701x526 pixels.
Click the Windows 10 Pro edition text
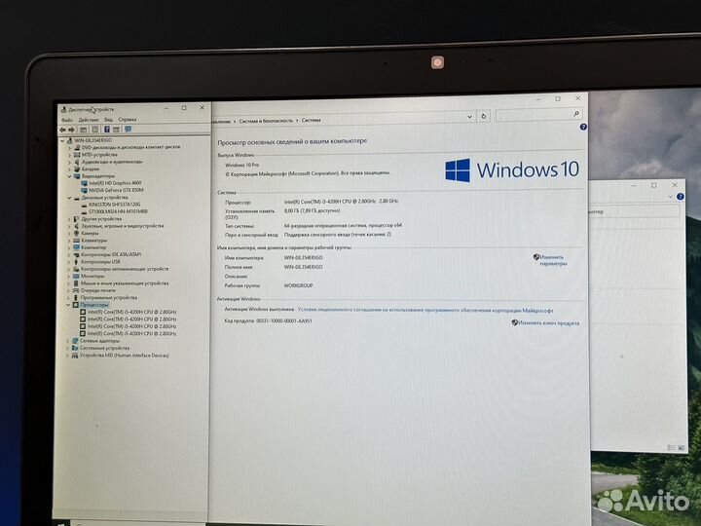pos(241,165)
